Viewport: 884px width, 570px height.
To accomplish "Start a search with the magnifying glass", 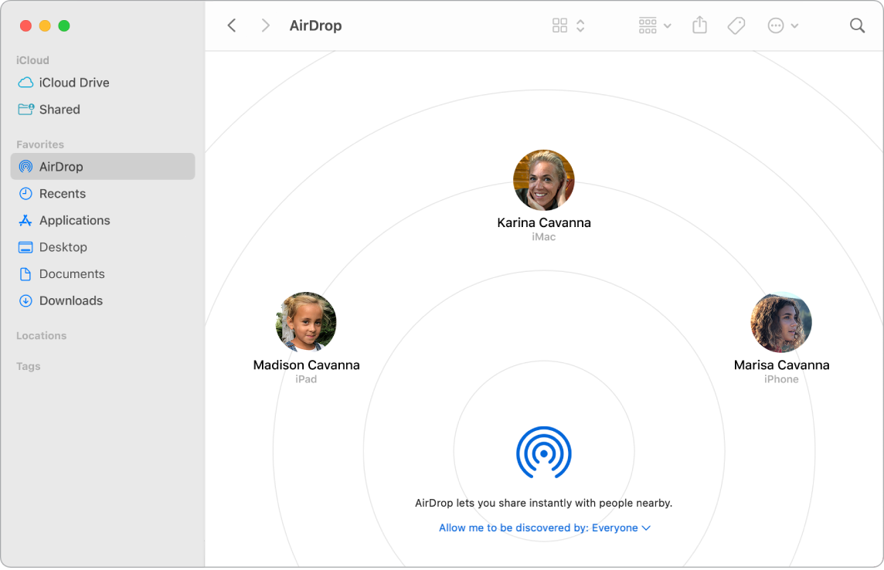I will 857,25.
